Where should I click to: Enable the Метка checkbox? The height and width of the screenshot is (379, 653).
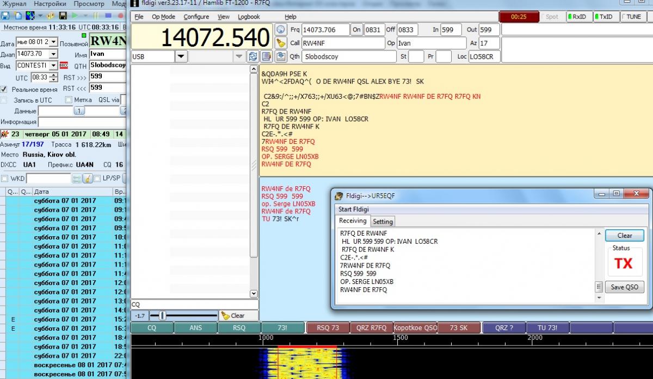point(69,100)
